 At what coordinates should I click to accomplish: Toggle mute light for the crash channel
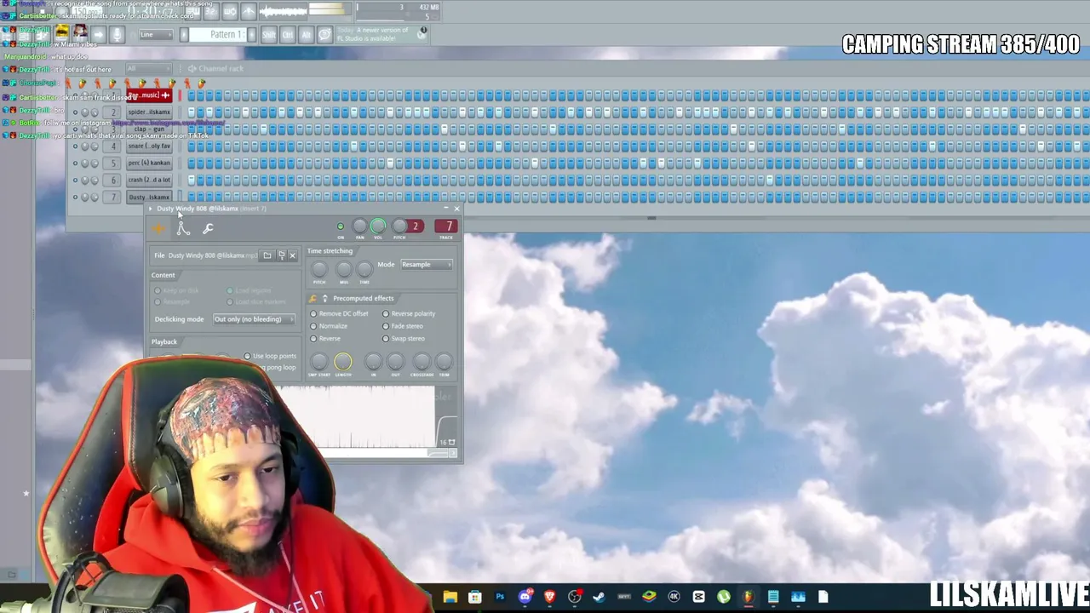coord(75,180)
